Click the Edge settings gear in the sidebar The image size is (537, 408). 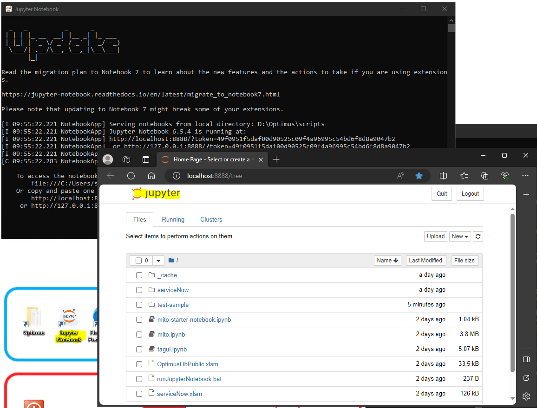point(526,396)
